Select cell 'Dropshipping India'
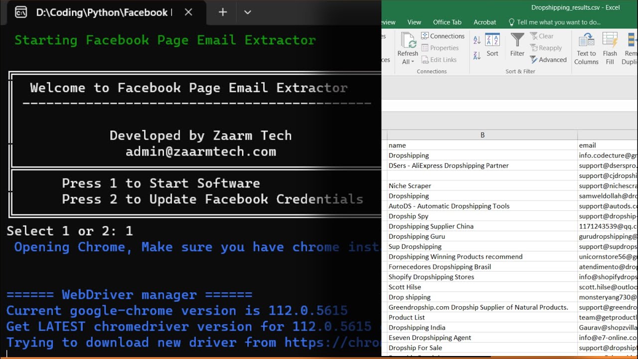The width and height of the screenshot is (638, 359). [x=482, y=328]
